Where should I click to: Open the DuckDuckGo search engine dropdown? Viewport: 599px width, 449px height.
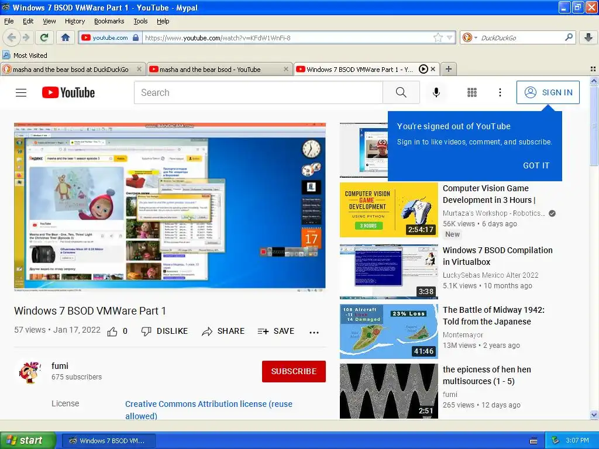coord(470,37)
